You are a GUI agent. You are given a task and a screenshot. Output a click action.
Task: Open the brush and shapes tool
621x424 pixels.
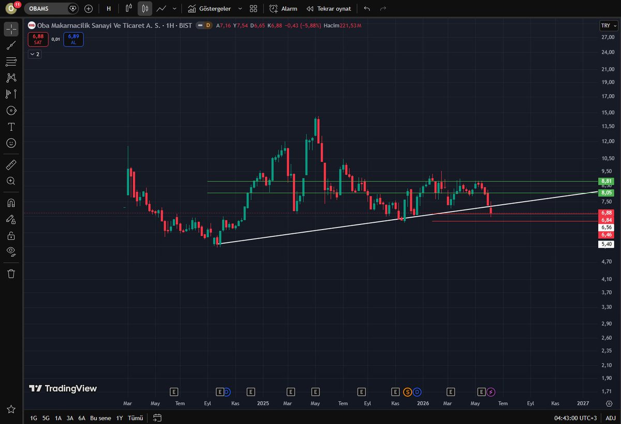point(11,111)
